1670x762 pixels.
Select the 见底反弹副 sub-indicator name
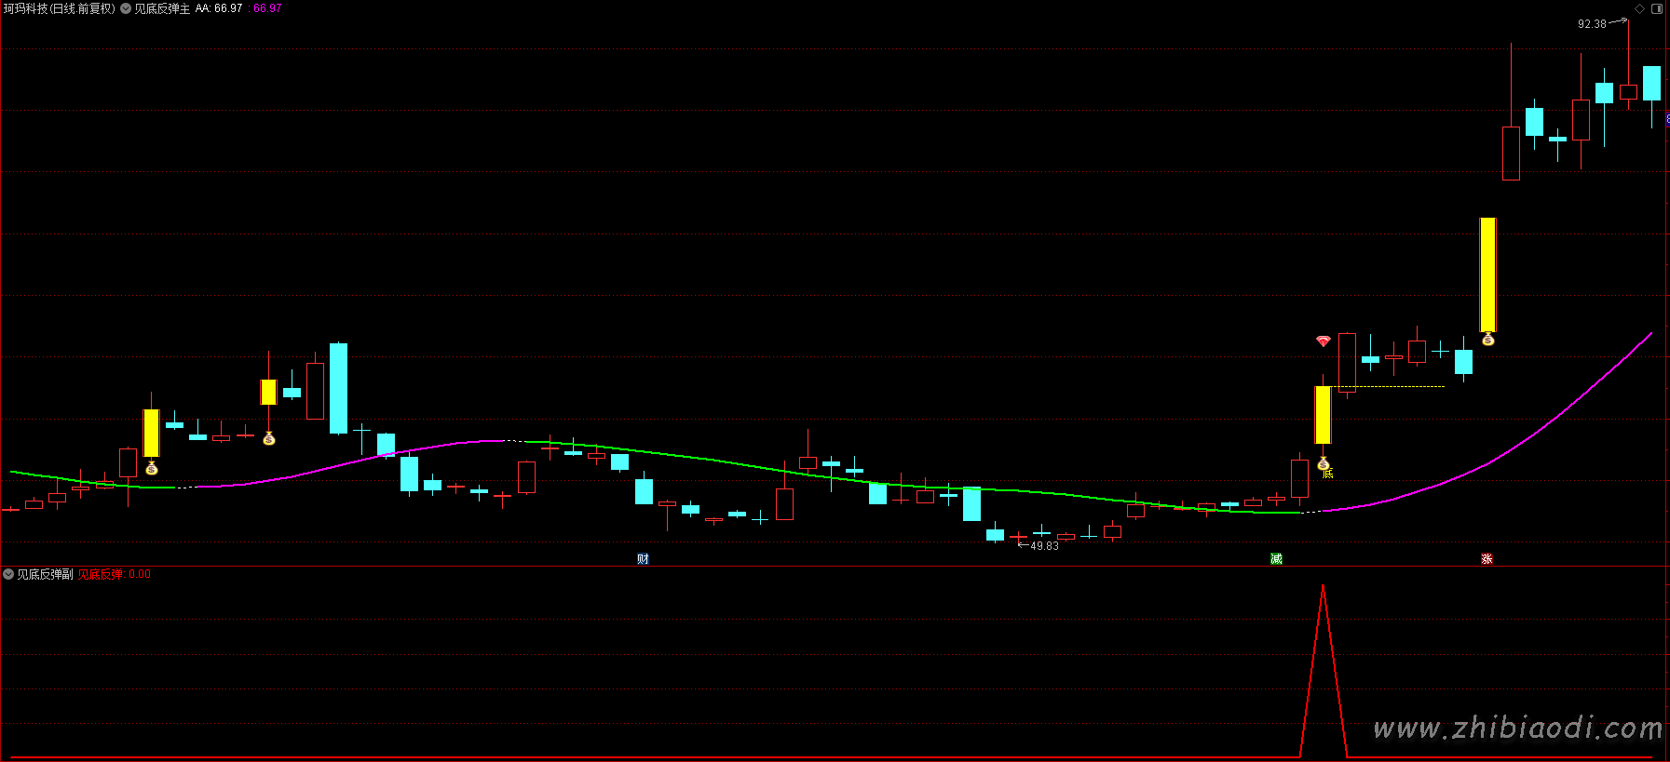(x=45, y=574)
